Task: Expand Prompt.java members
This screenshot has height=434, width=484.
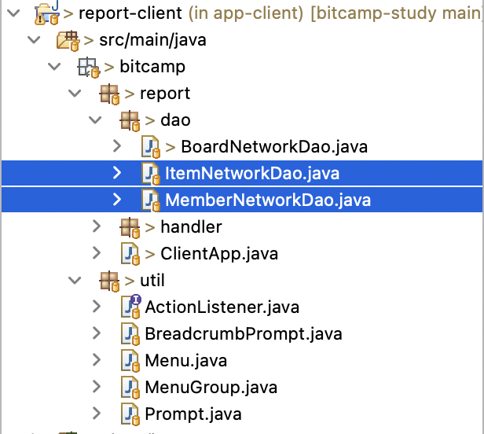Action: pos(97,413)
